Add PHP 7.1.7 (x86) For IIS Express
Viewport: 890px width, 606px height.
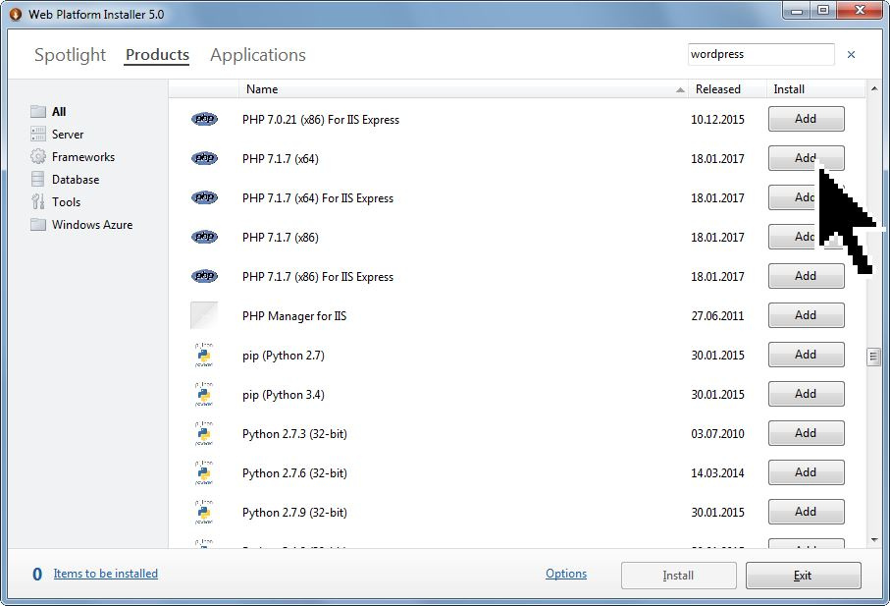(x=806, y=276)
